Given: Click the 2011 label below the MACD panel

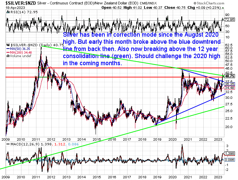Looking at the screenshot, I should click(x=36, y=177).
